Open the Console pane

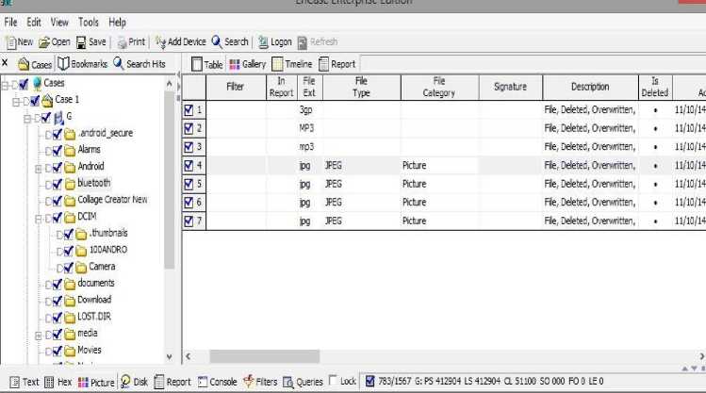pos(203,382)
